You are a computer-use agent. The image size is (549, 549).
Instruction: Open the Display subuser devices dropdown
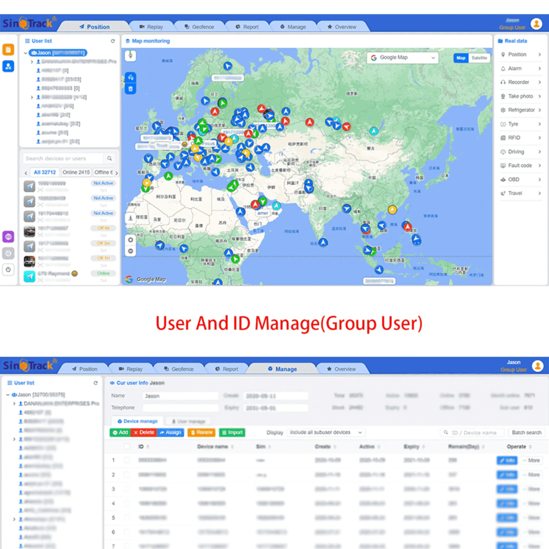click(326, 433)
